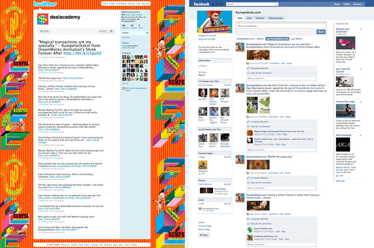Go to Facebook Home in top bar
Viewport: 374px width, 248px height.
[337, 4]
